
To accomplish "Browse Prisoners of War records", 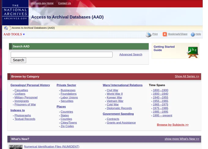I will pyautogui.click(x=25, y=105).
